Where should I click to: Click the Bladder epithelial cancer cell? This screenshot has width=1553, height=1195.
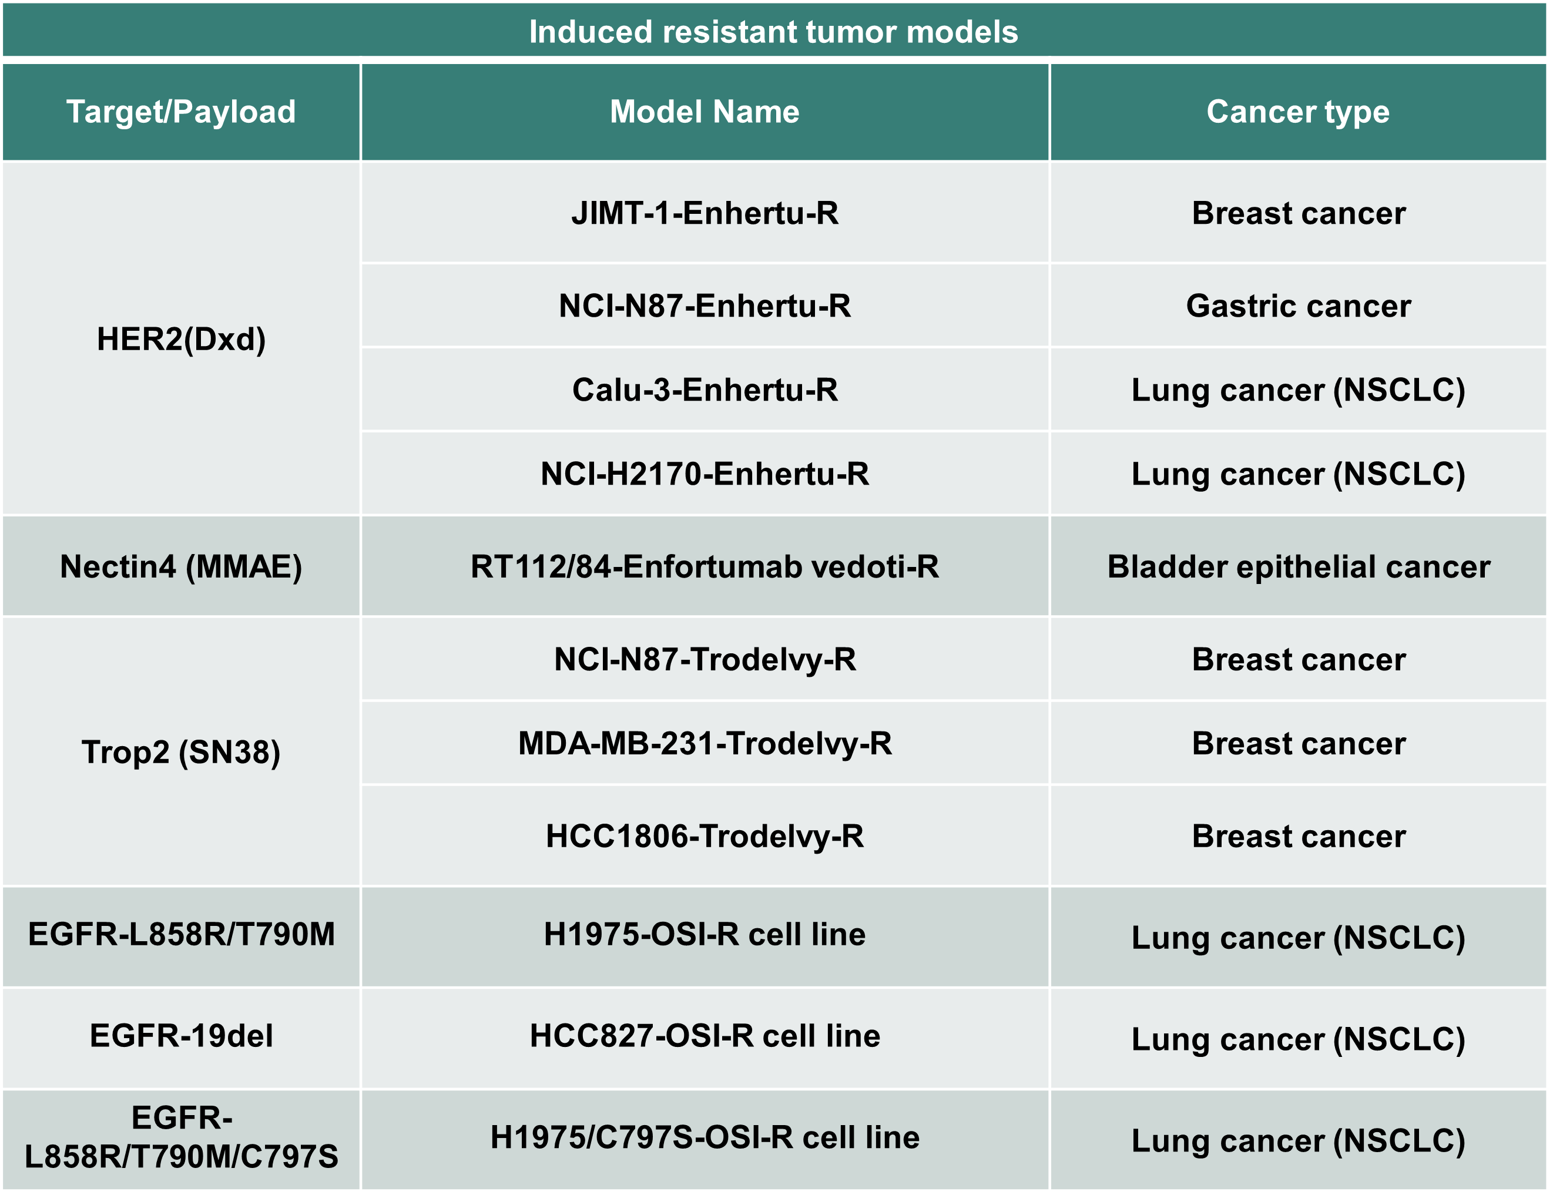pyautogui.click(x=1298, y=566)
